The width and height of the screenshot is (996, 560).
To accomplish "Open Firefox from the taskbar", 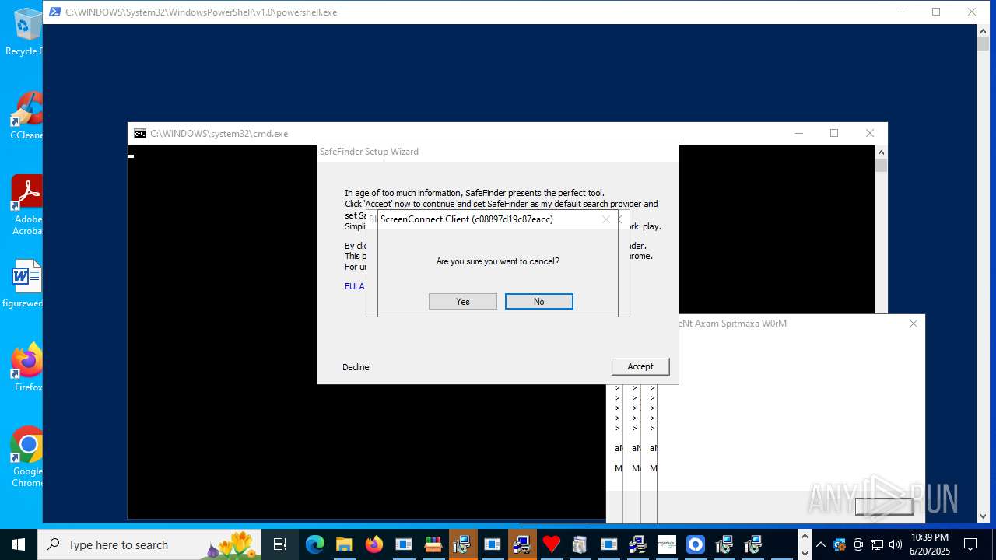I will pos(374,544).
